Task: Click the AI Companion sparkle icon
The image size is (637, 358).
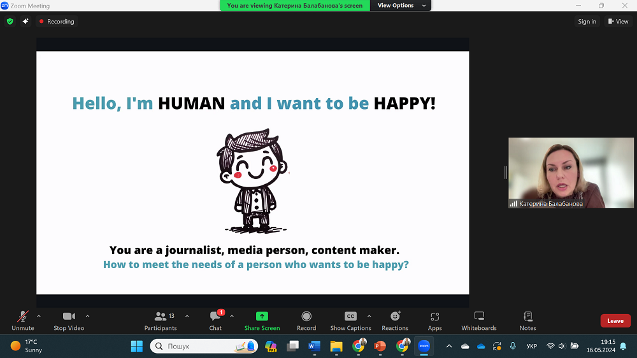Action: pyautogui.click(x=25, y=21)
